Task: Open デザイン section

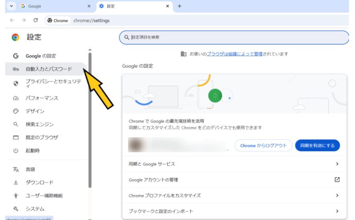Action: tap(46, 111)
